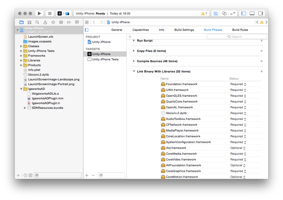Select Info.plist in the navigator
The width and height of the screenshot is (283, 200).
(34, 70)
